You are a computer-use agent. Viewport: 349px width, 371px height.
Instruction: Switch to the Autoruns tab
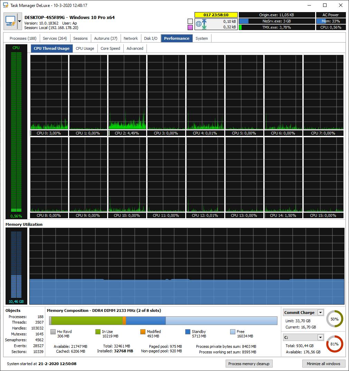[x=105, y=38]
